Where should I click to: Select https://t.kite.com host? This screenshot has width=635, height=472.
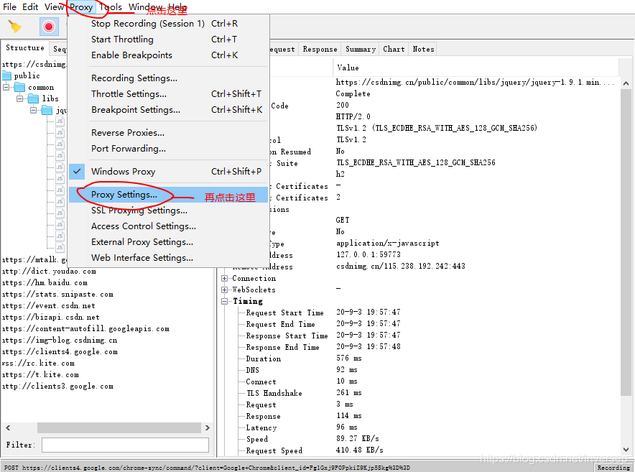tap(40, 375)
